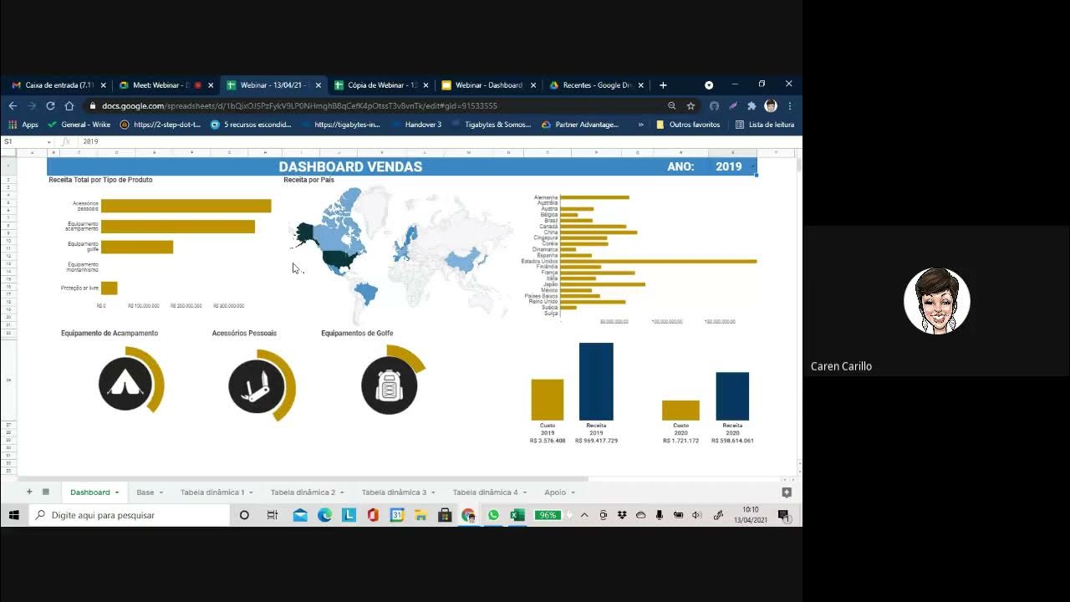
Task: Open Microsoft Store from taskbar
Action: click(x=445, y=515)
